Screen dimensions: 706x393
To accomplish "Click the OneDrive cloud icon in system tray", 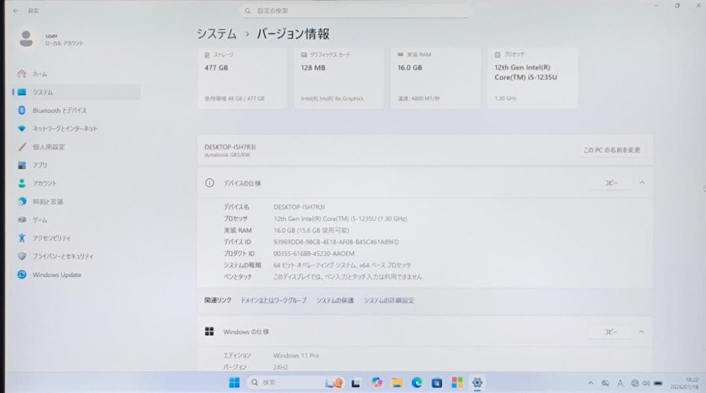I will click(x=605, y=383).
